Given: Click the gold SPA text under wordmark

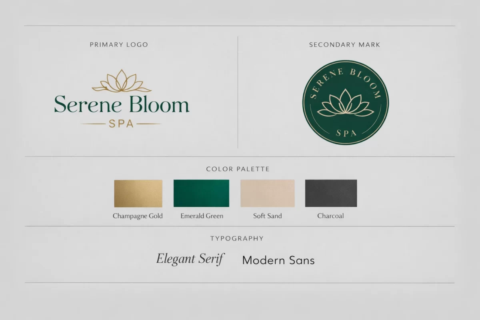Looking at the screenshot, I should (x=121, y=124).
